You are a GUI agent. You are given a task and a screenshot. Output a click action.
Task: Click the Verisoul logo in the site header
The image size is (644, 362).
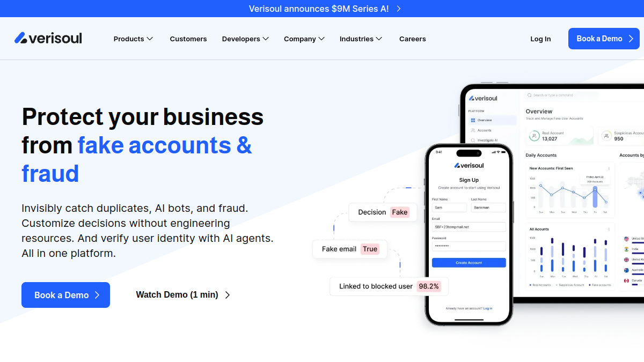48,38
